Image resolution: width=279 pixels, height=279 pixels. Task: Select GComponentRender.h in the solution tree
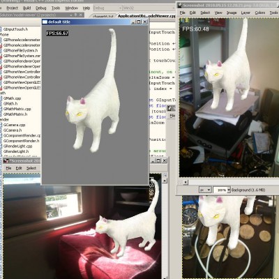pyautogui.click(x=21, y=141)
